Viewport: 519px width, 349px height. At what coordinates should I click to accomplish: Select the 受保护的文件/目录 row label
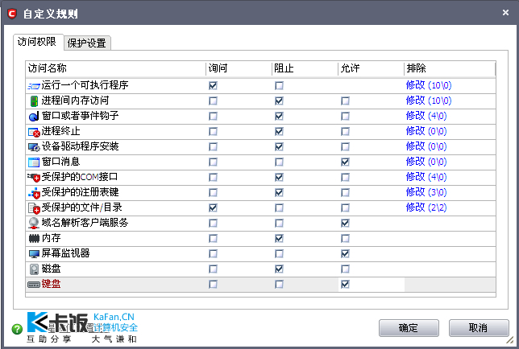tap(81, 207)
